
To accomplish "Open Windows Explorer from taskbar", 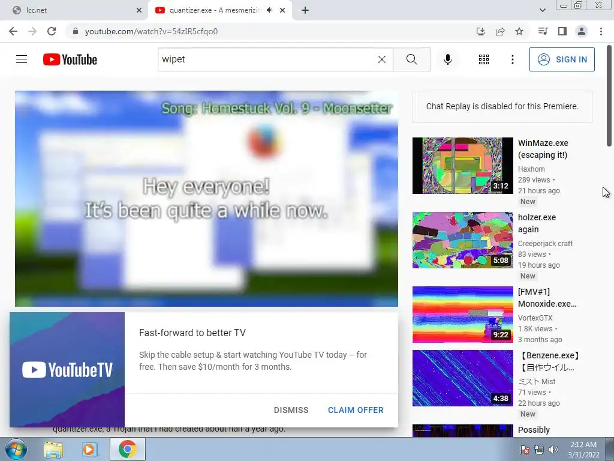I will 53,449.
